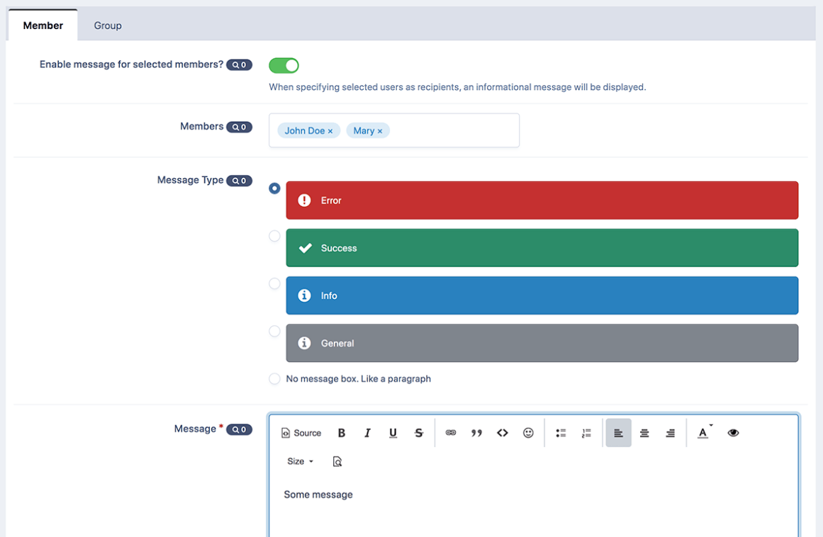Click the Message Type label text
The height and width of the screenshot is (537, 823).
190,180
